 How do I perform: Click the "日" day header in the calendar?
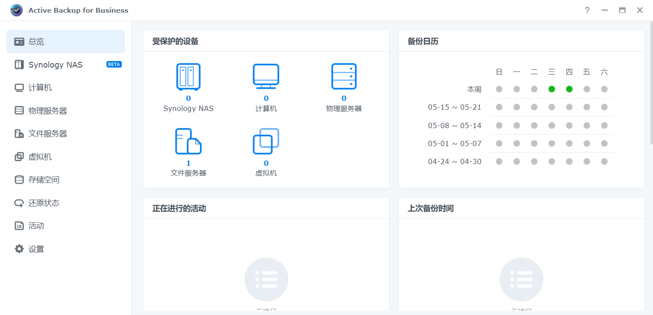[499, 72]
